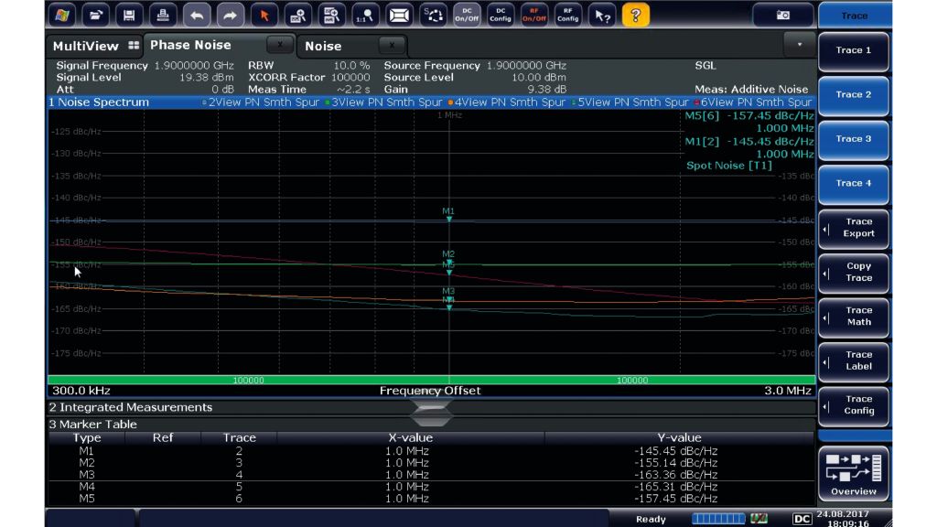
Task: Click the Trace menu header
Action: pyautogui.click(x=855, y=16)
